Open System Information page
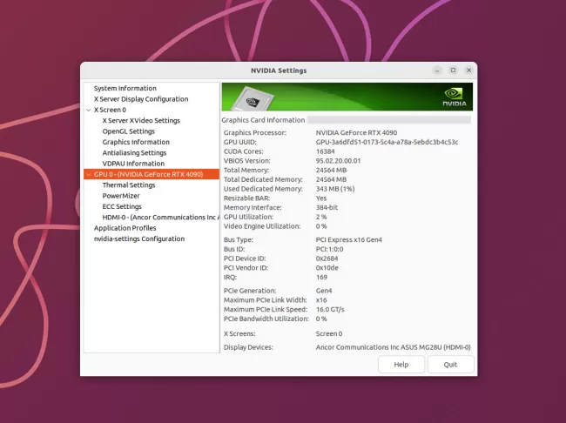The width and height of the screenshot is (566, 423). [x=125, y=88]
